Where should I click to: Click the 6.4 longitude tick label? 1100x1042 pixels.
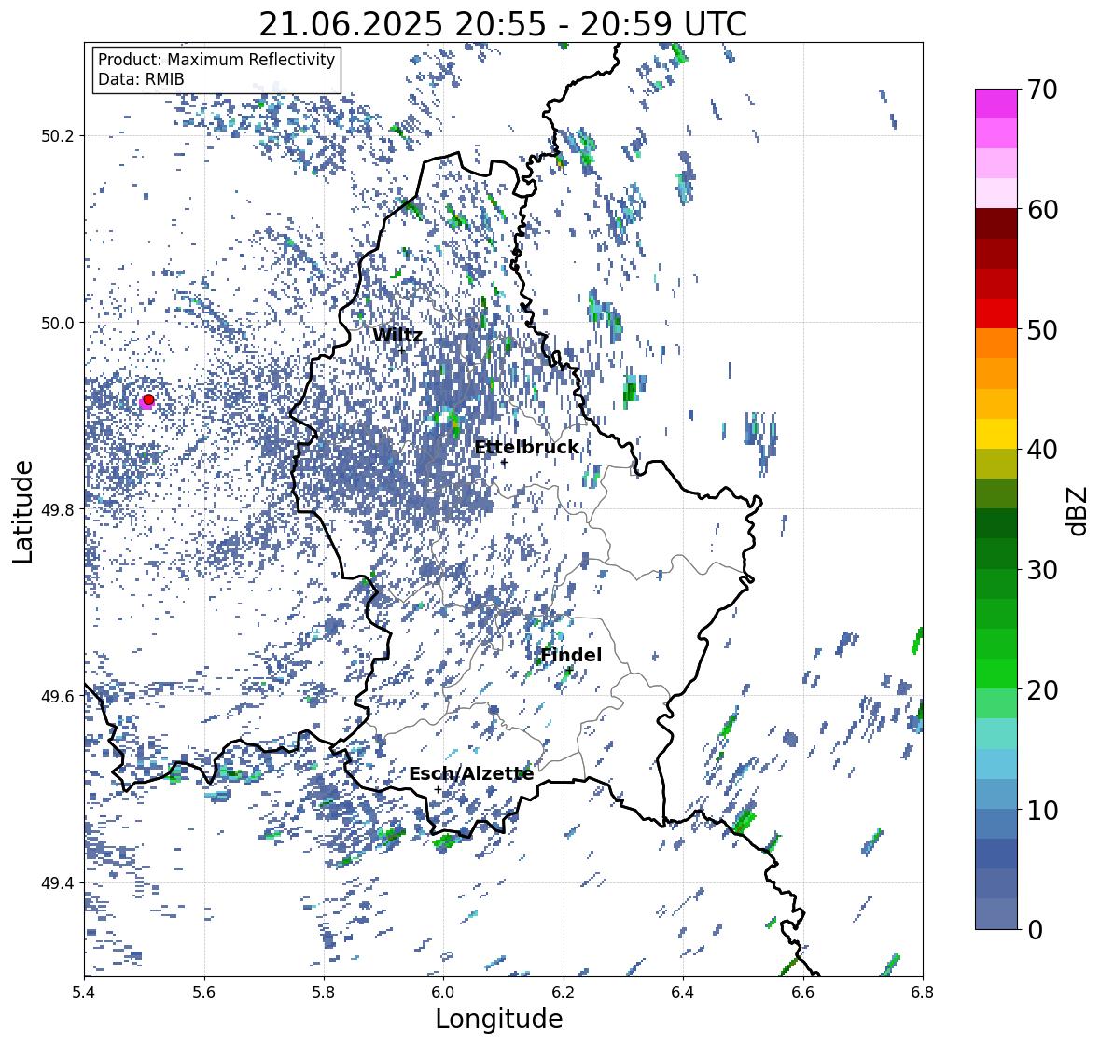click(683, 992)
